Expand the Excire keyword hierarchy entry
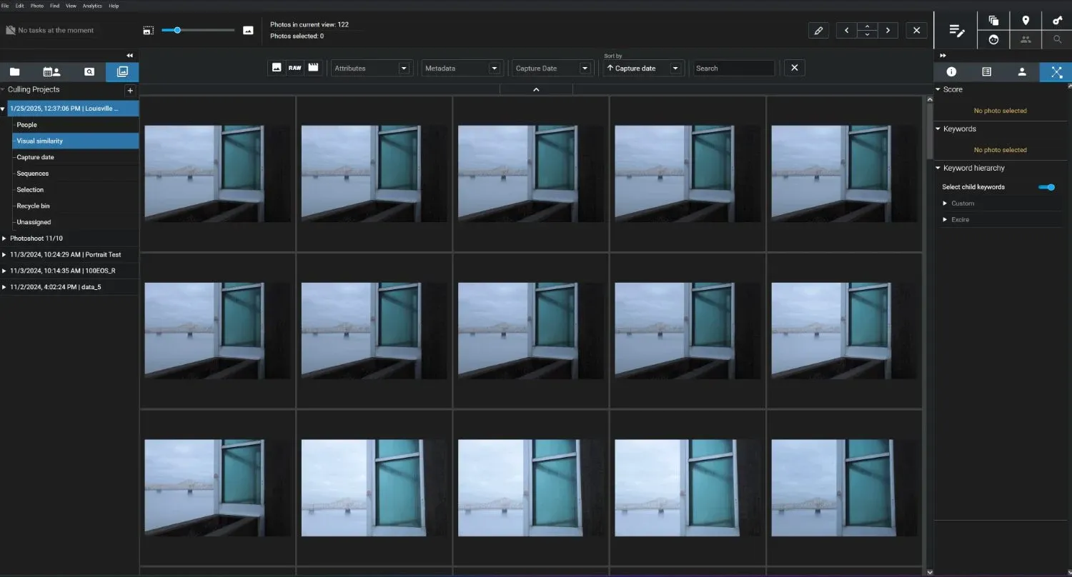The height and width of the screenshot is (577, 1072). 945,219
